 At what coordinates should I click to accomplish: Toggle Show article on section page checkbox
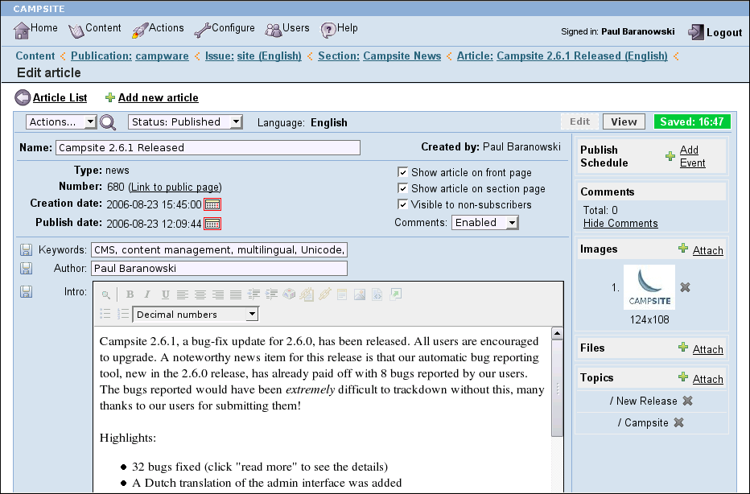point(402,188)
